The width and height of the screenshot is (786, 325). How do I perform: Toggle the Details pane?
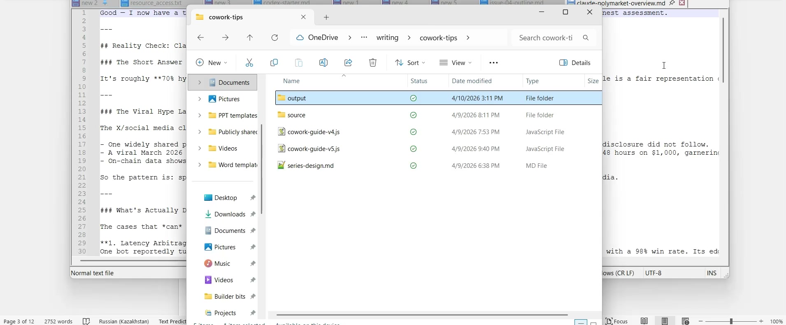click(576, 63)
